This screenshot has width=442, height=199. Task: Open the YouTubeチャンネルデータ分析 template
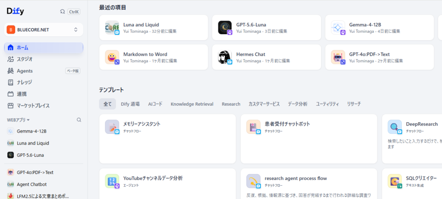tap(167, 184)
